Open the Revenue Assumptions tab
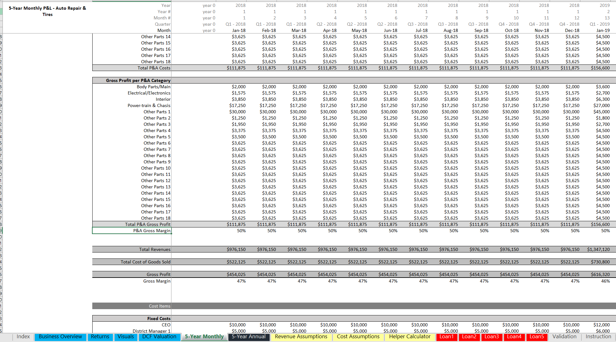 pyautogui.click(x=301, y=337)
